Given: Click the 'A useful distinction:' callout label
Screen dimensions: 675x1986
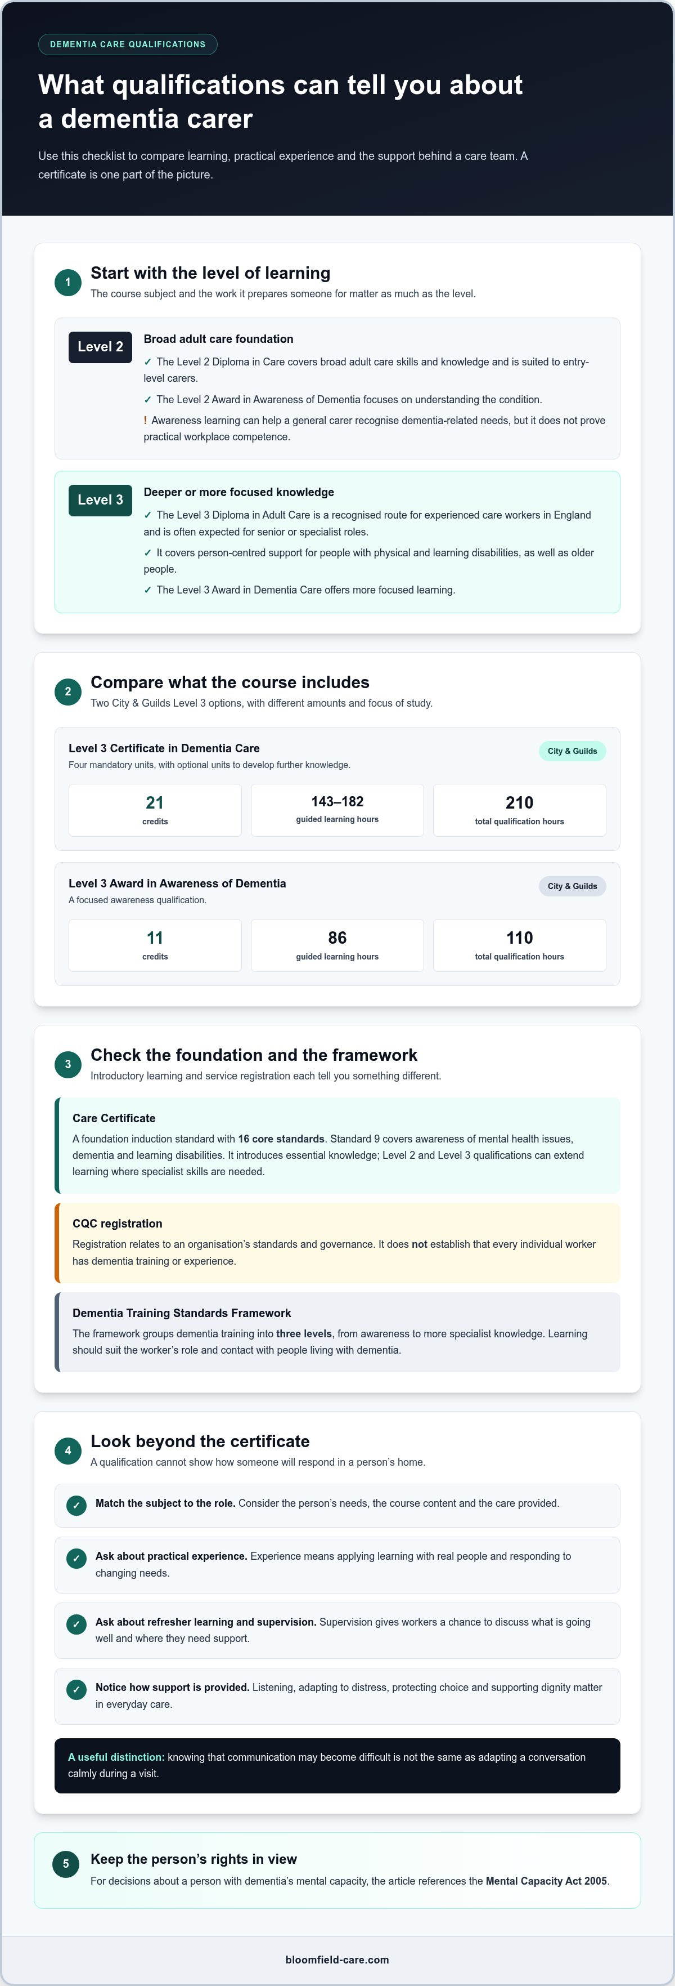Looking at the screenshot, I should click(116, 1757).
